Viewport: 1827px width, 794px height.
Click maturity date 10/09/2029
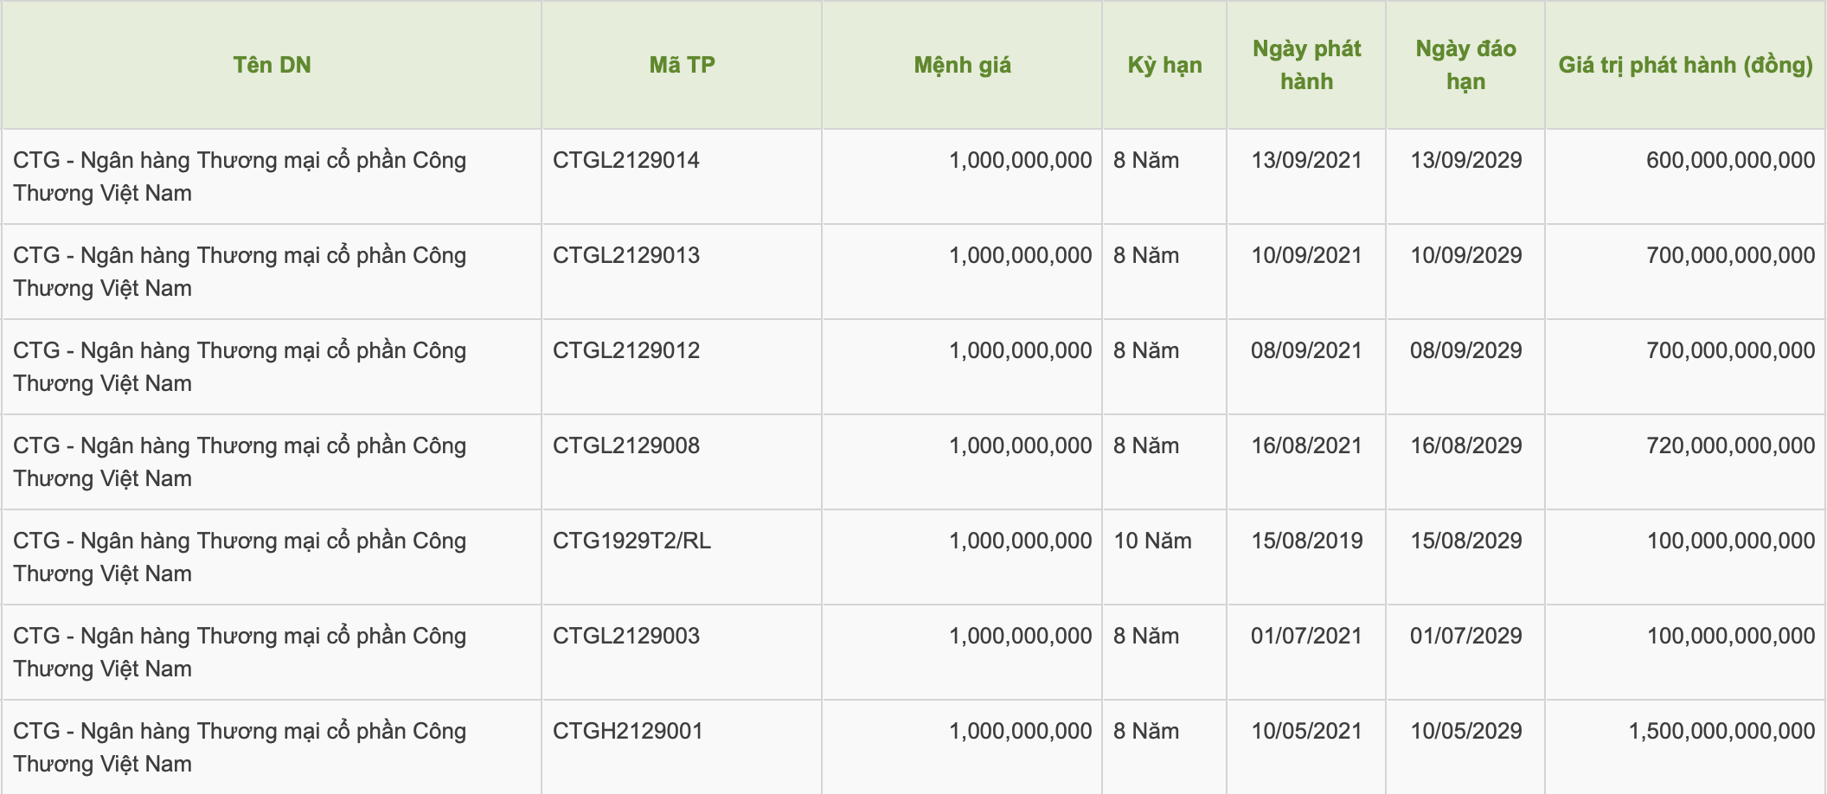(x=1465, y=255)
